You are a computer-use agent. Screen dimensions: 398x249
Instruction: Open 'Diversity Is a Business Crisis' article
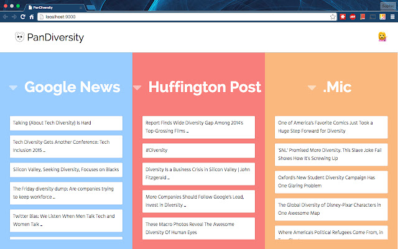point(198,174)
